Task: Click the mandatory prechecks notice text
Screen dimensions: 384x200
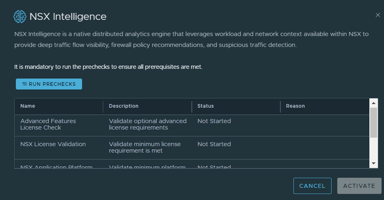Action: pyautogui.click(x=108, y=67)
